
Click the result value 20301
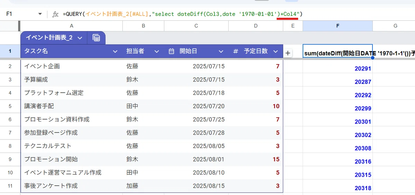tap(363, 122)
